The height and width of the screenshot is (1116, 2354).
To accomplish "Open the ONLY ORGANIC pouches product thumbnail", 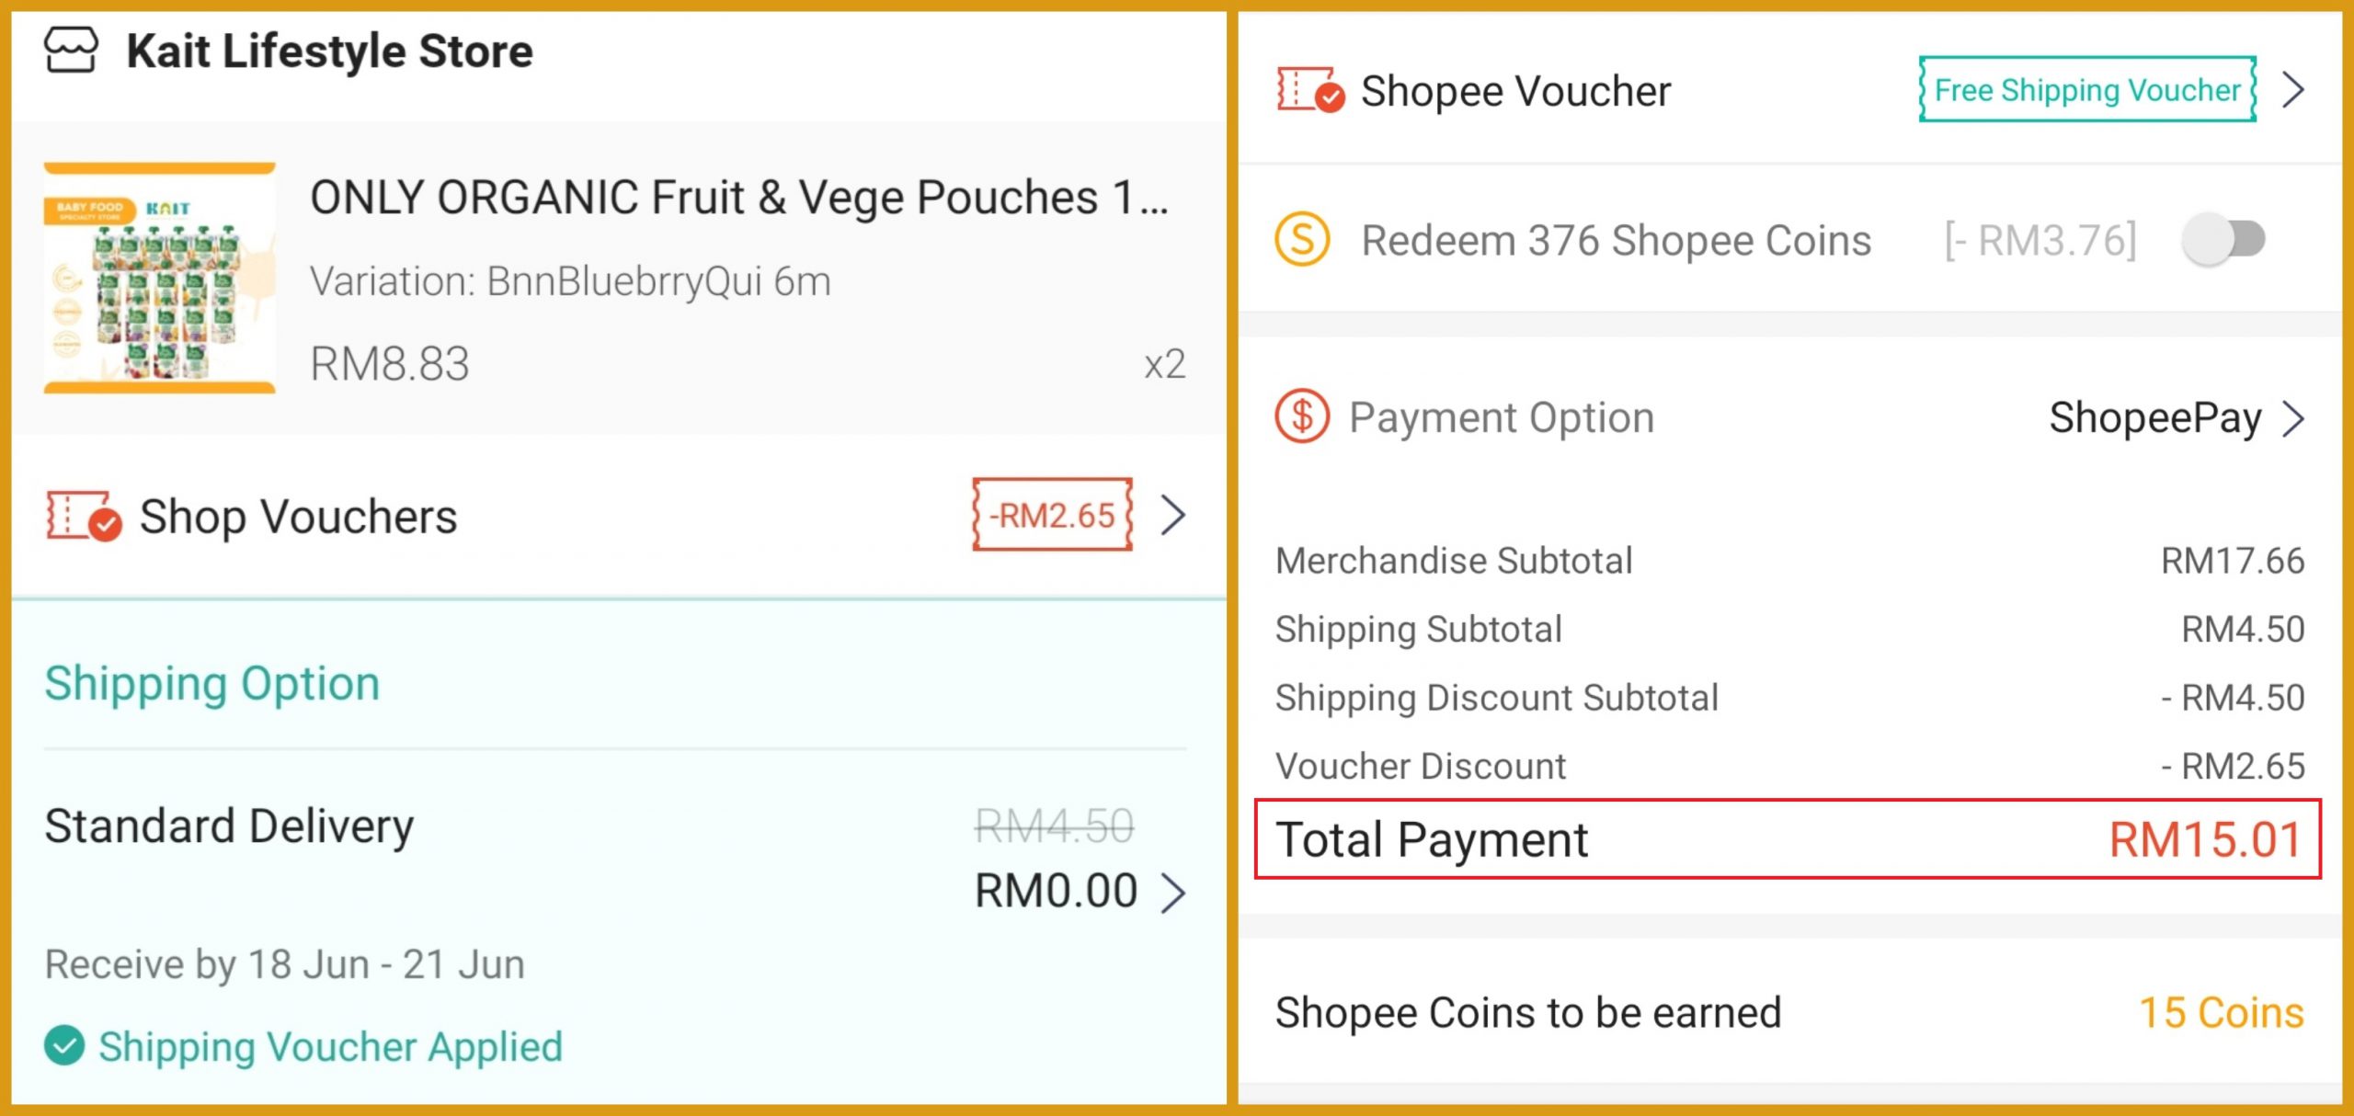I will click(x=160, y=279).
